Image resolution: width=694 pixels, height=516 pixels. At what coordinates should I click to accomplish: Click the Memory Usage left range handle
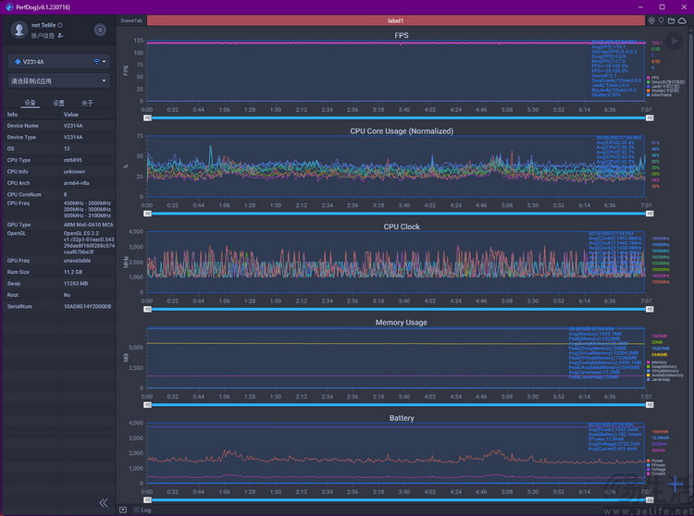[147, 405]
